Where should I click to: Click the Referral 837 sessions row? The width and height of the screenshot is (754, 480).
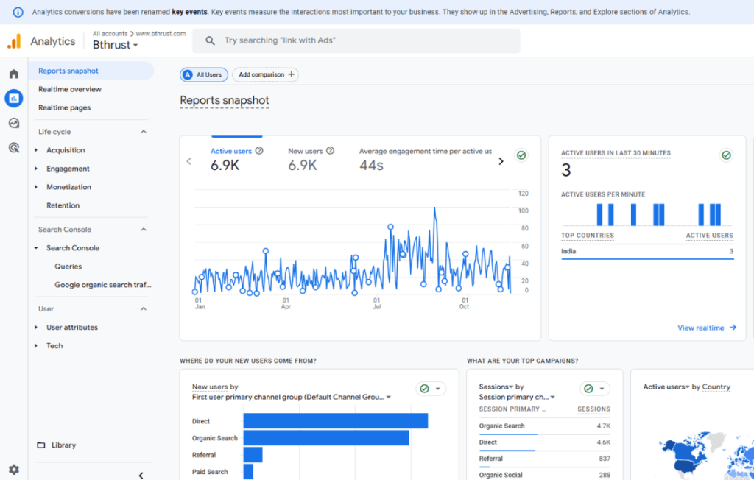[x=545, y=459]
